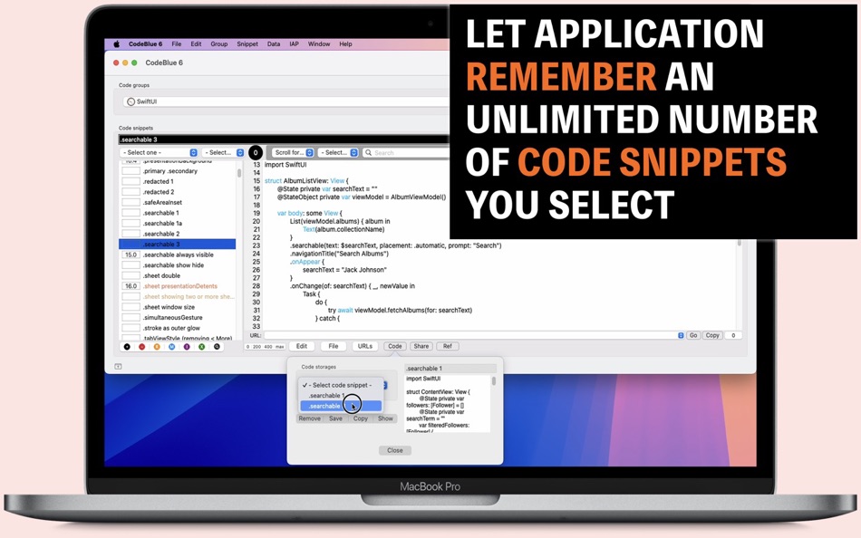Screen dimensions: 861x538
Task: Click Copy in Code storages
Action: click(360, 418)
